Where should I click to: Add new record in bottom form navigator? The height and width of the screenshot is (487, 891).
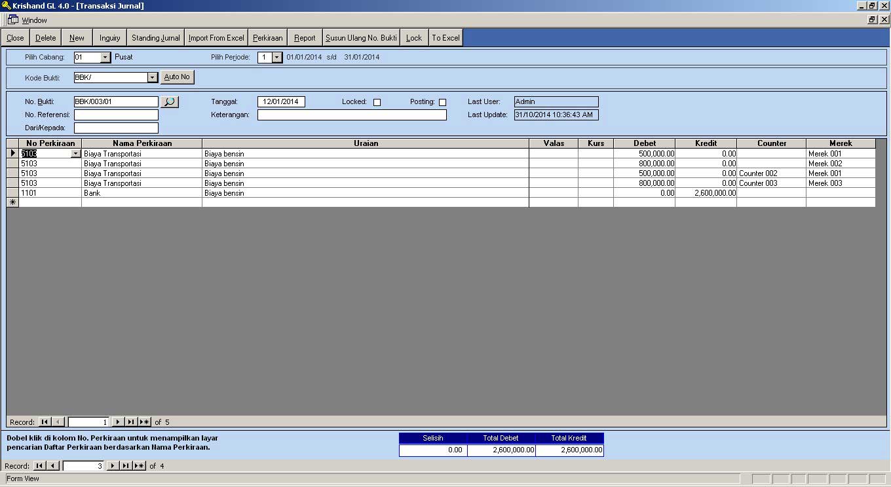click(x=139, y=466)
